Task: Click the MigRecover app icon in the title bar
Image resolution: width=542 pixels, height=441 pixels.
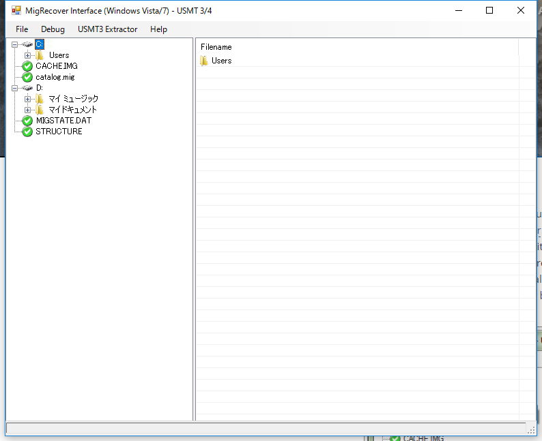Action: pos(16,11)
